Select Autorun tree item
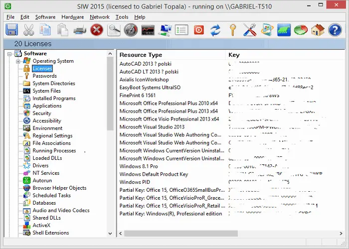Image resolution: width=349 pixels, height=249 pixels. (x=42, y=180)
